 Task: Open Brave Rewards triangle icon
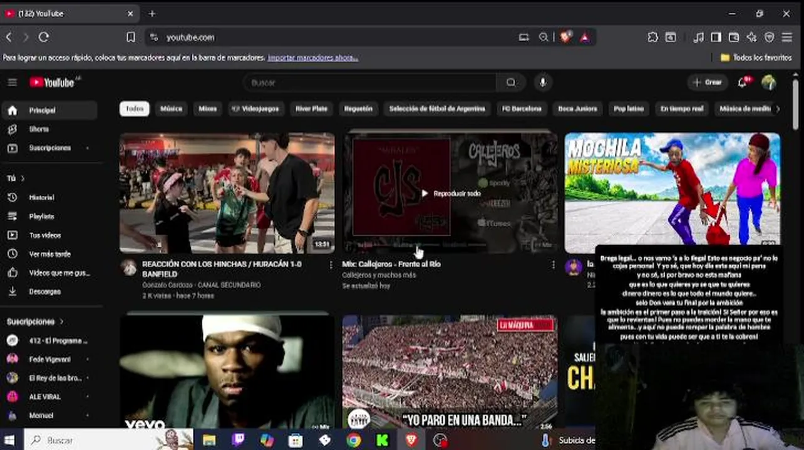(584, 37)
